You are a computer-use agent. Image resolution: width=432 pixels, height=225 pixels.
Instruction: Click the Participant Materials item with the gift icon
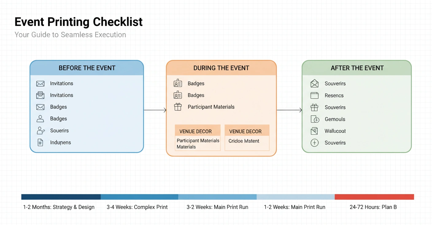211,107
